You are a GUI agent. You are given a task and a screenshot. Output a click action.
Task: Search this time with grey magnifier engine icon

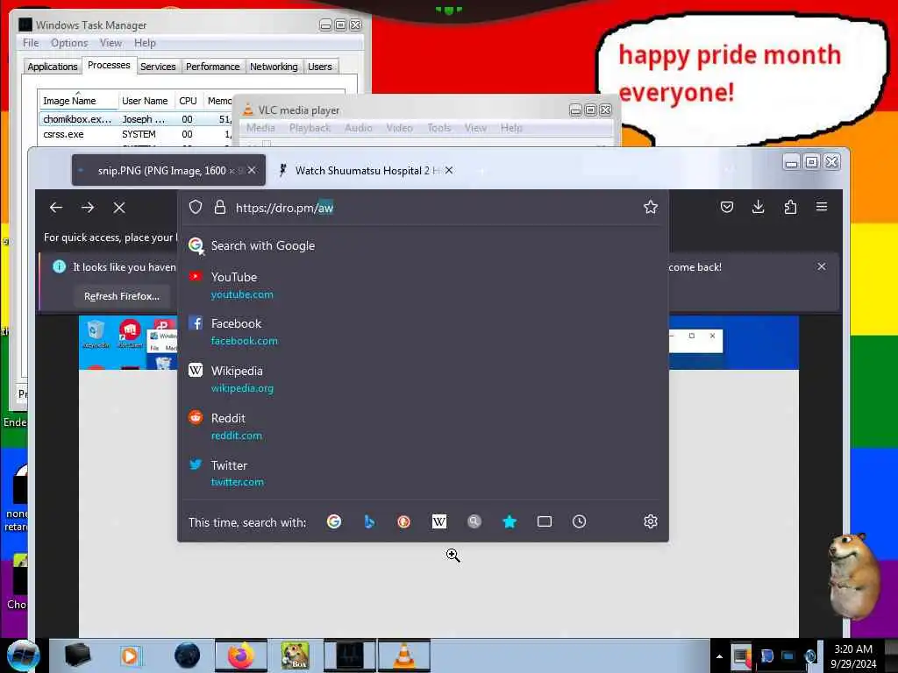pyautogui.click(x=474, y=521)
